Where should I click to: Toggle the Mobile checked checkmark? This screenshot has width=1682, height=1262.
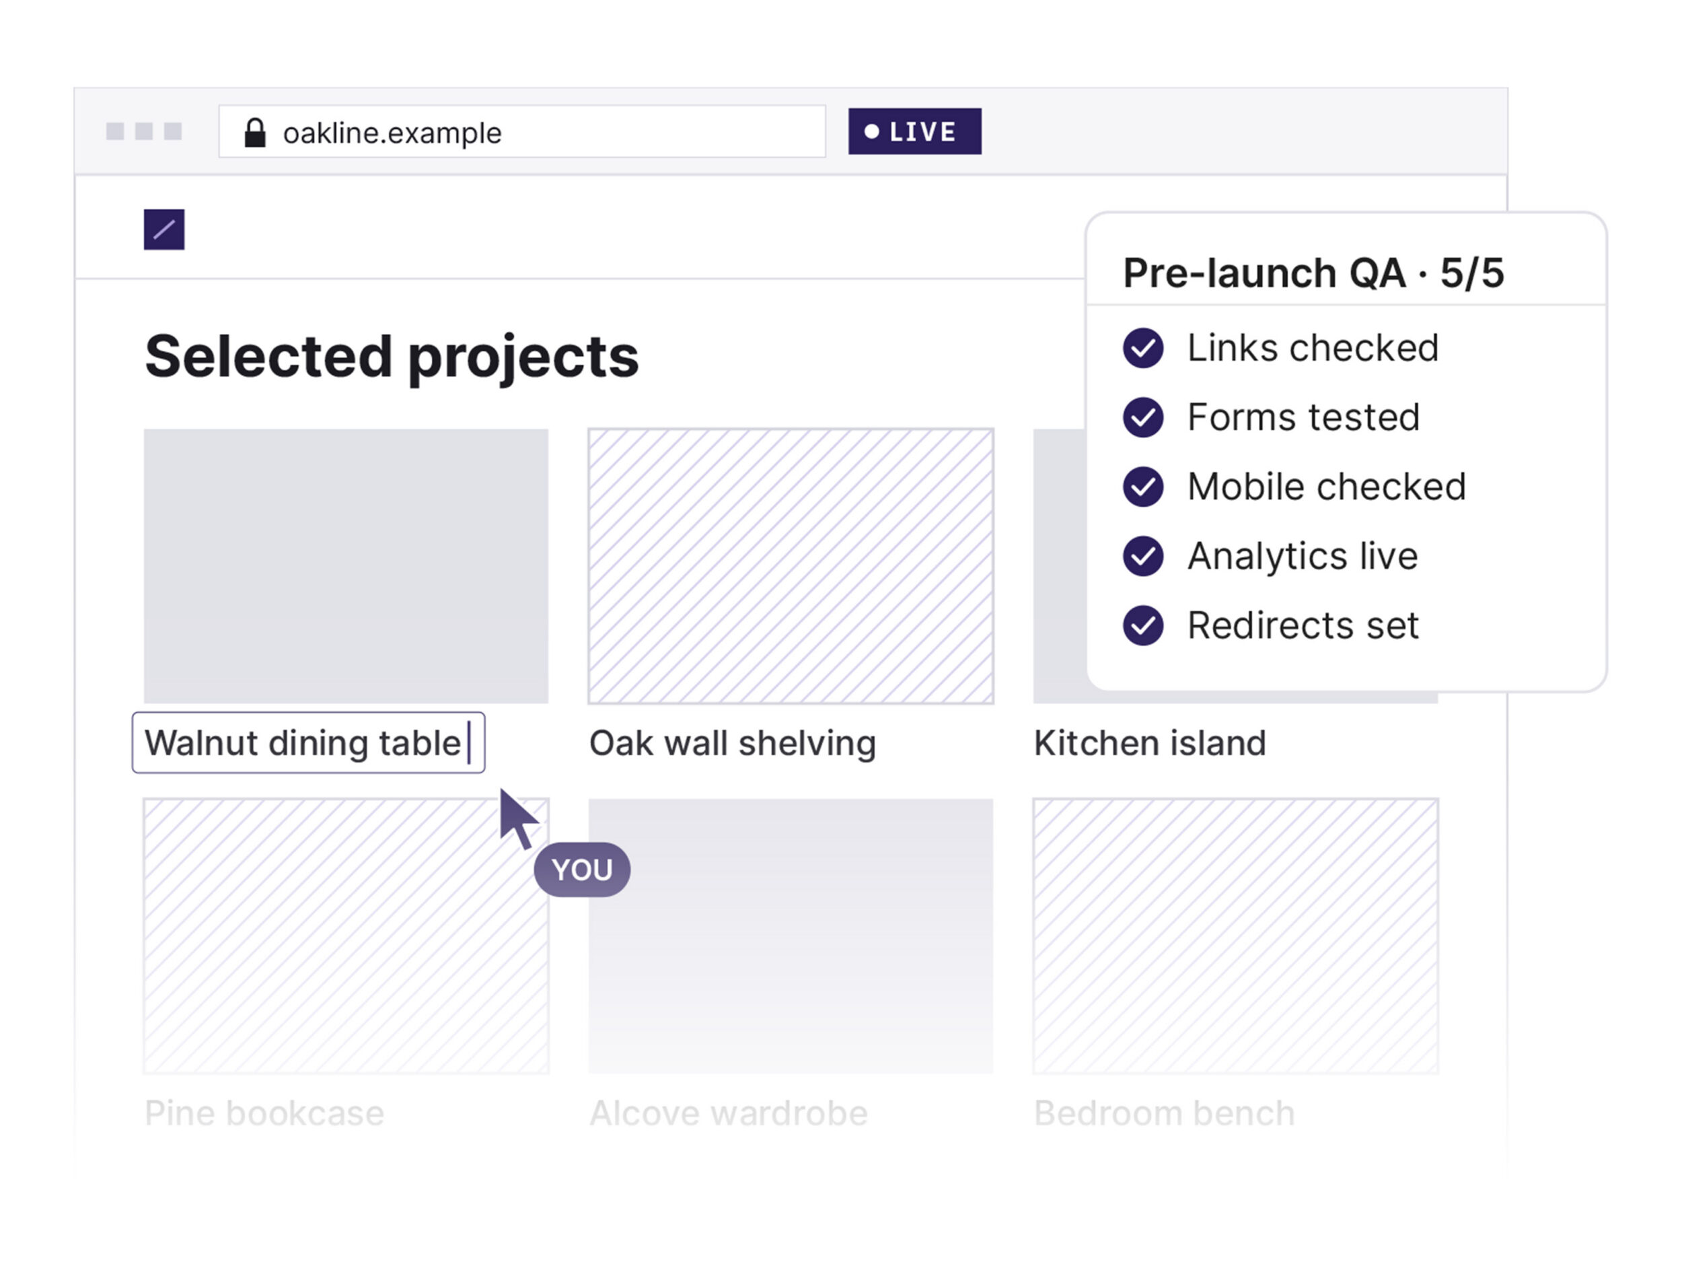point(1143,487)
